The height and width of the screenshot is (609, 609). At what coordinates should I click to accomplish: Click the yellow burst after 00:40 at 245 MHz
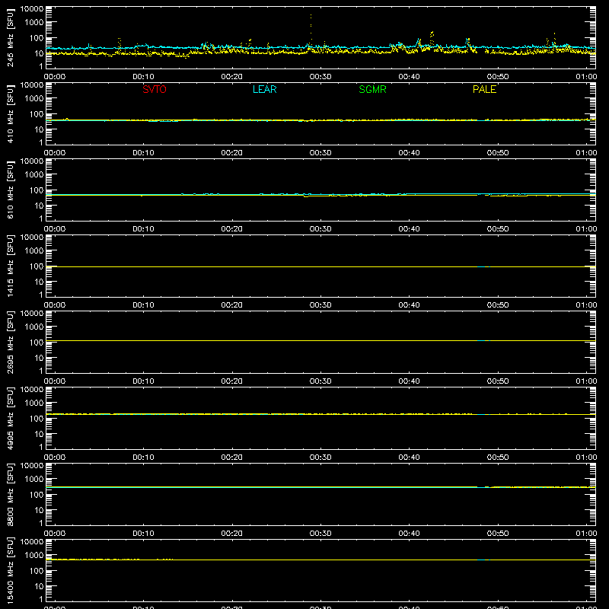tap(432, 39)
